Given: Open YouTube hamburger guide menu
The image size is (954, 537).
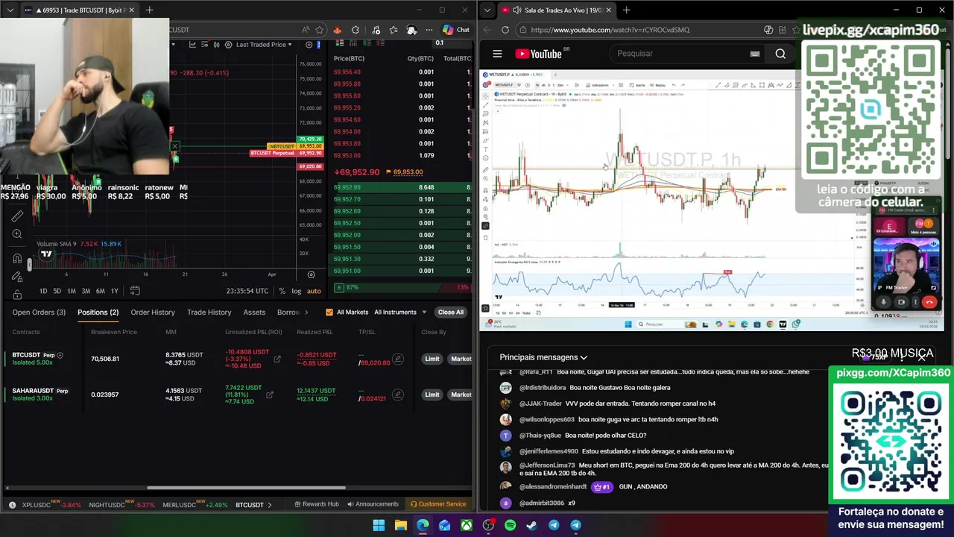Looking at the screenshot, I should pos(497,54).
